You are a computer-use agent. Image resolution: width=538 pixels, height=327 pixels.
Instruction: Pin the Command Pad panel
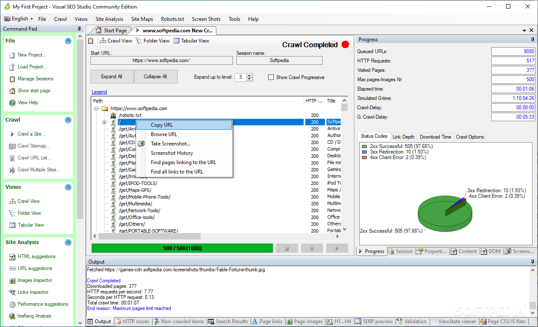(79, 29)
